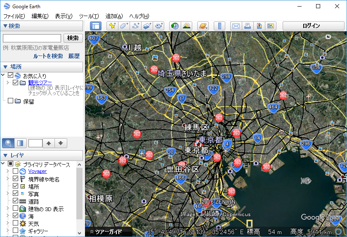Image resolution: width=347 pixels, height=237 pixels.
Task: Open the 履歴 link
Action: click(74, 56)
